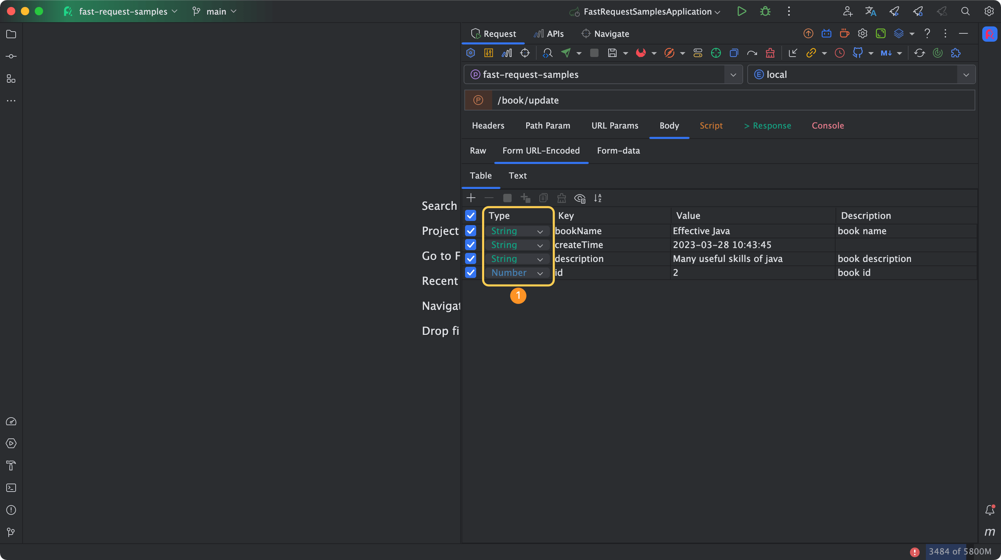Screen dimensions: 1001x560
Task: Open the > Response tab
Action: tap(767, 125)
